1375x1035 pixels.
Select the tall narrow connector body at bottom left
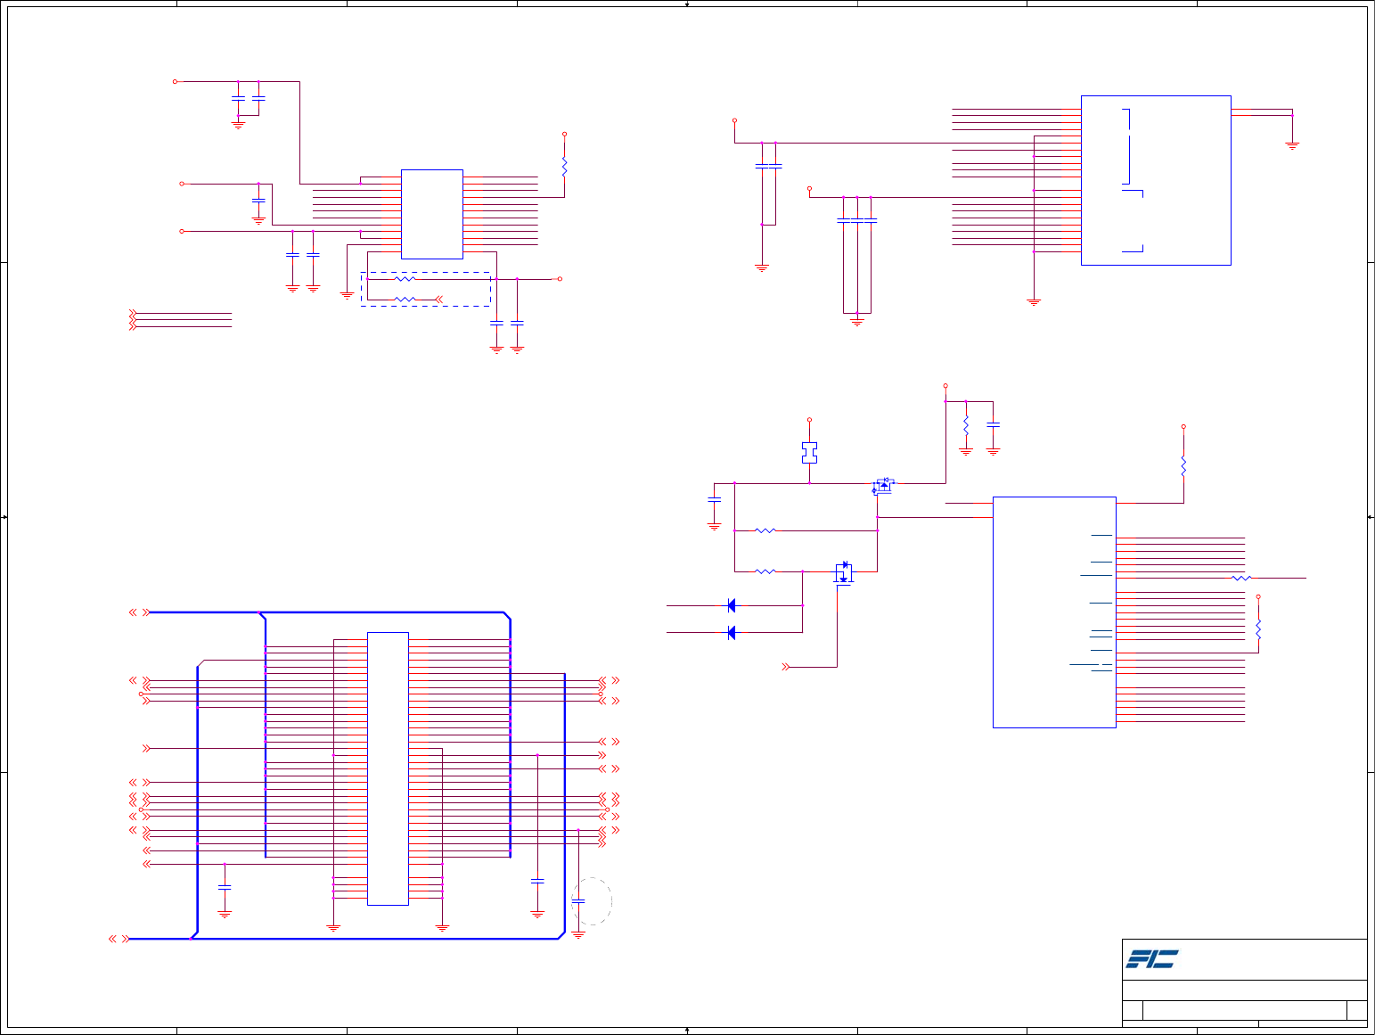(388, 768)
